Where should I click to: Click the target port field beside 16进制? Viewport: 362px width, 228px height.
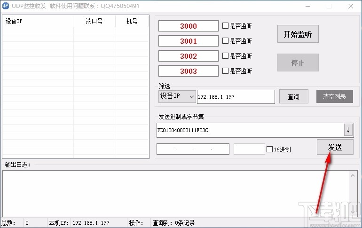click(249, 149)
